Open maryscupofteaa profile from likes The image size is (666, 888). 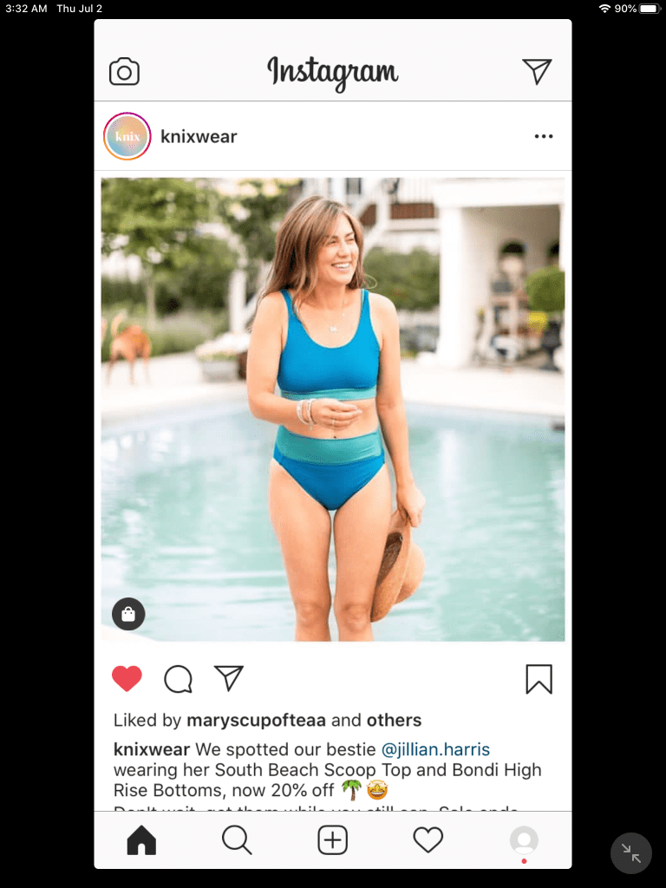click(256, 721)
